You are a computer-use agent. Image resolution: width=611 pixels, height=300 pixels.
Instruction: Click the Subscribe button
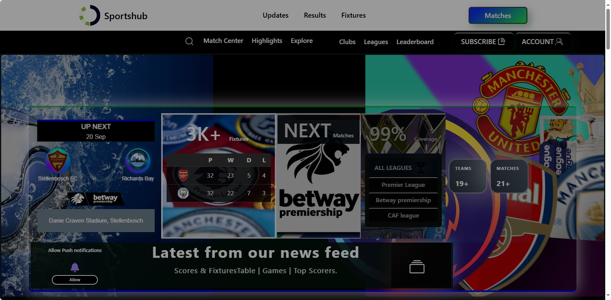point(483,41)
